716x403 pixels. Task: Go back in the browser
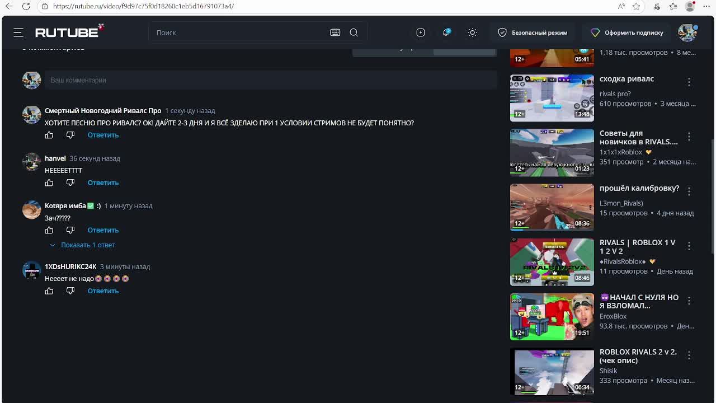pos(9,6)
